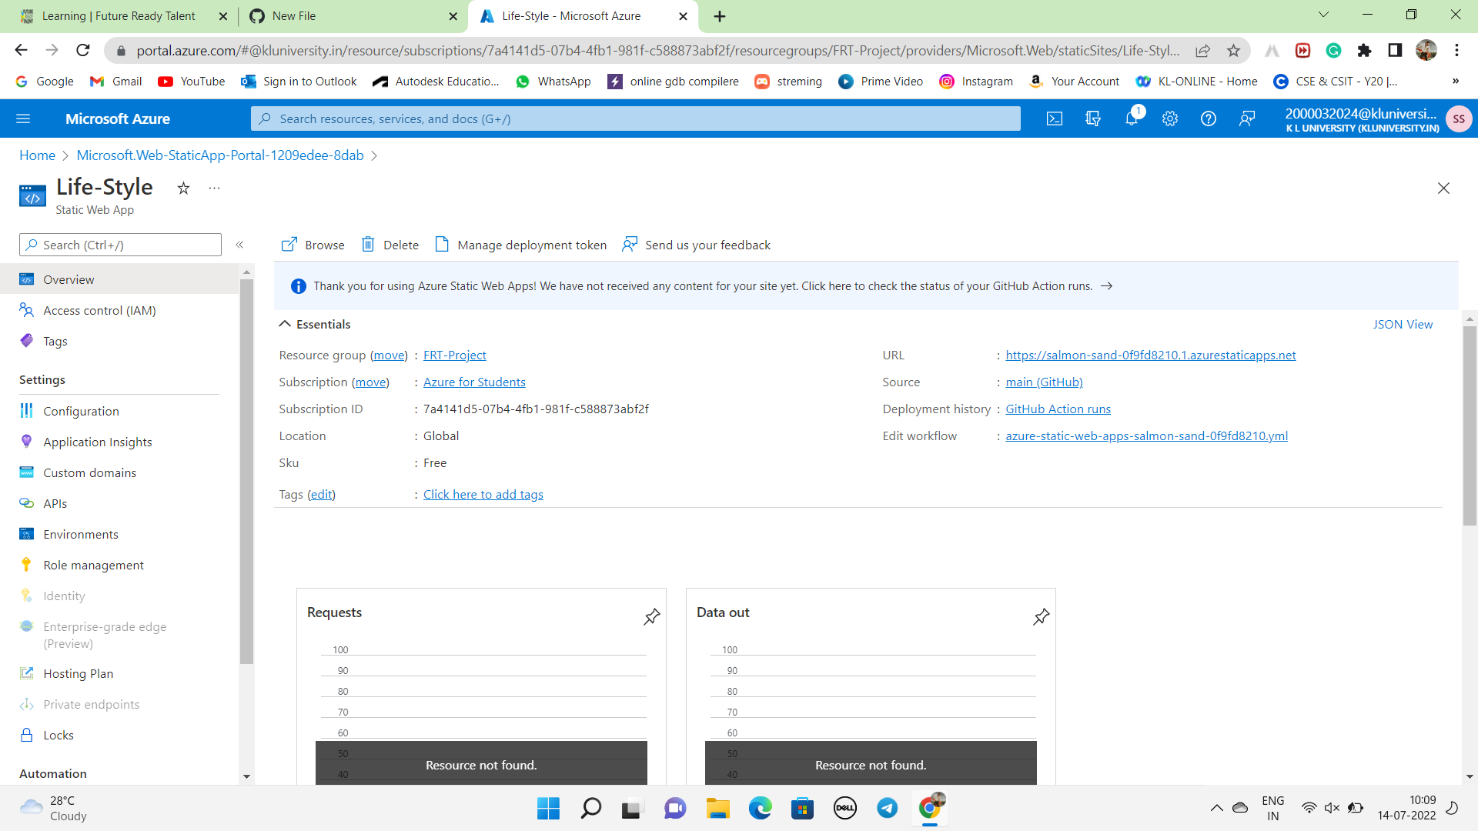Click the Browse toolbar button
1478x831 pixels.
pyautogui.click(x=313, y=245)
